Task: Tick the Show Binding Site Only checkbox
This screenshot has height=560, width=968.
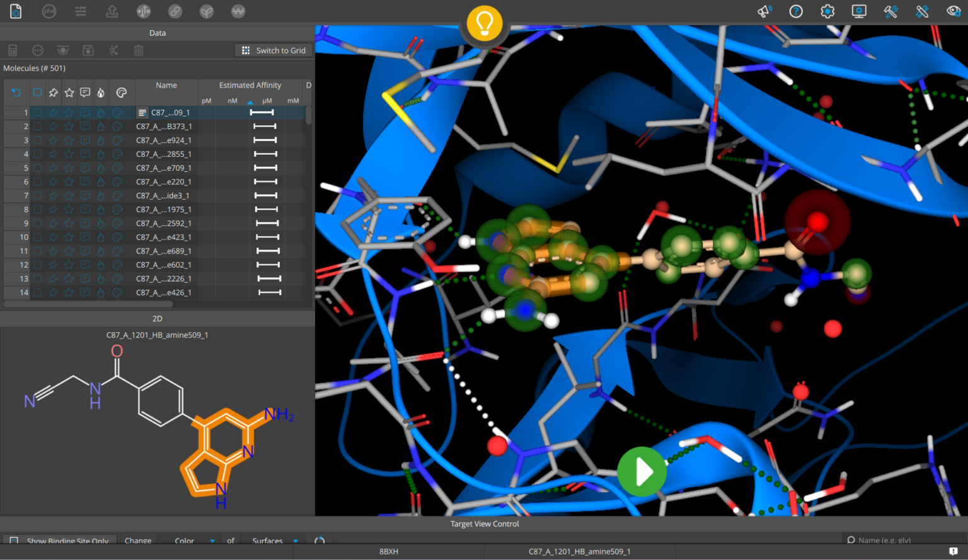Action: tap(14, 540)
